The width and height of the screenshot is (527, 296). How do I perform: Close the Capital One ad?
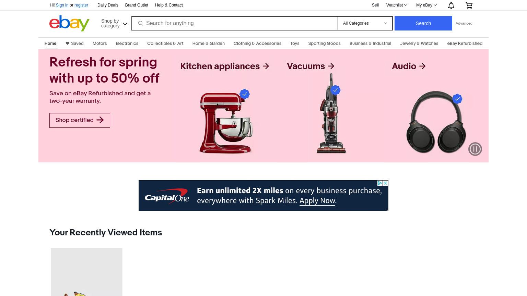(385, 183)
